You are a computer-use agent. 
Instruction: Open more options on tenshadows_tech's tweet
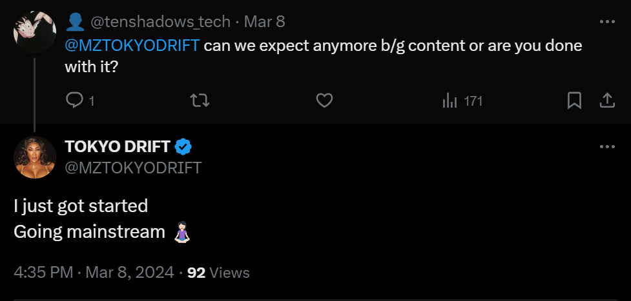(x=606, y=21)
